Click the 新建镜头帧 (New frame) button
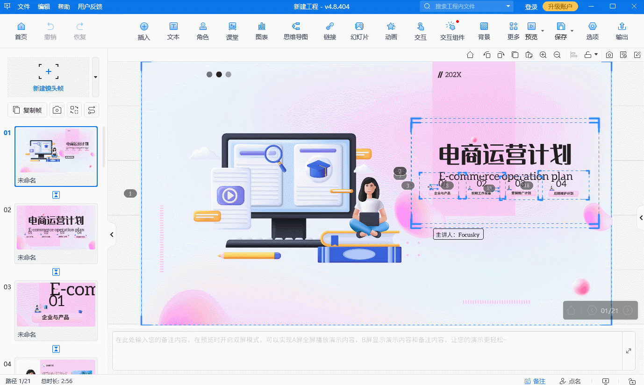The image size is (644, 385). pos(49,77)
